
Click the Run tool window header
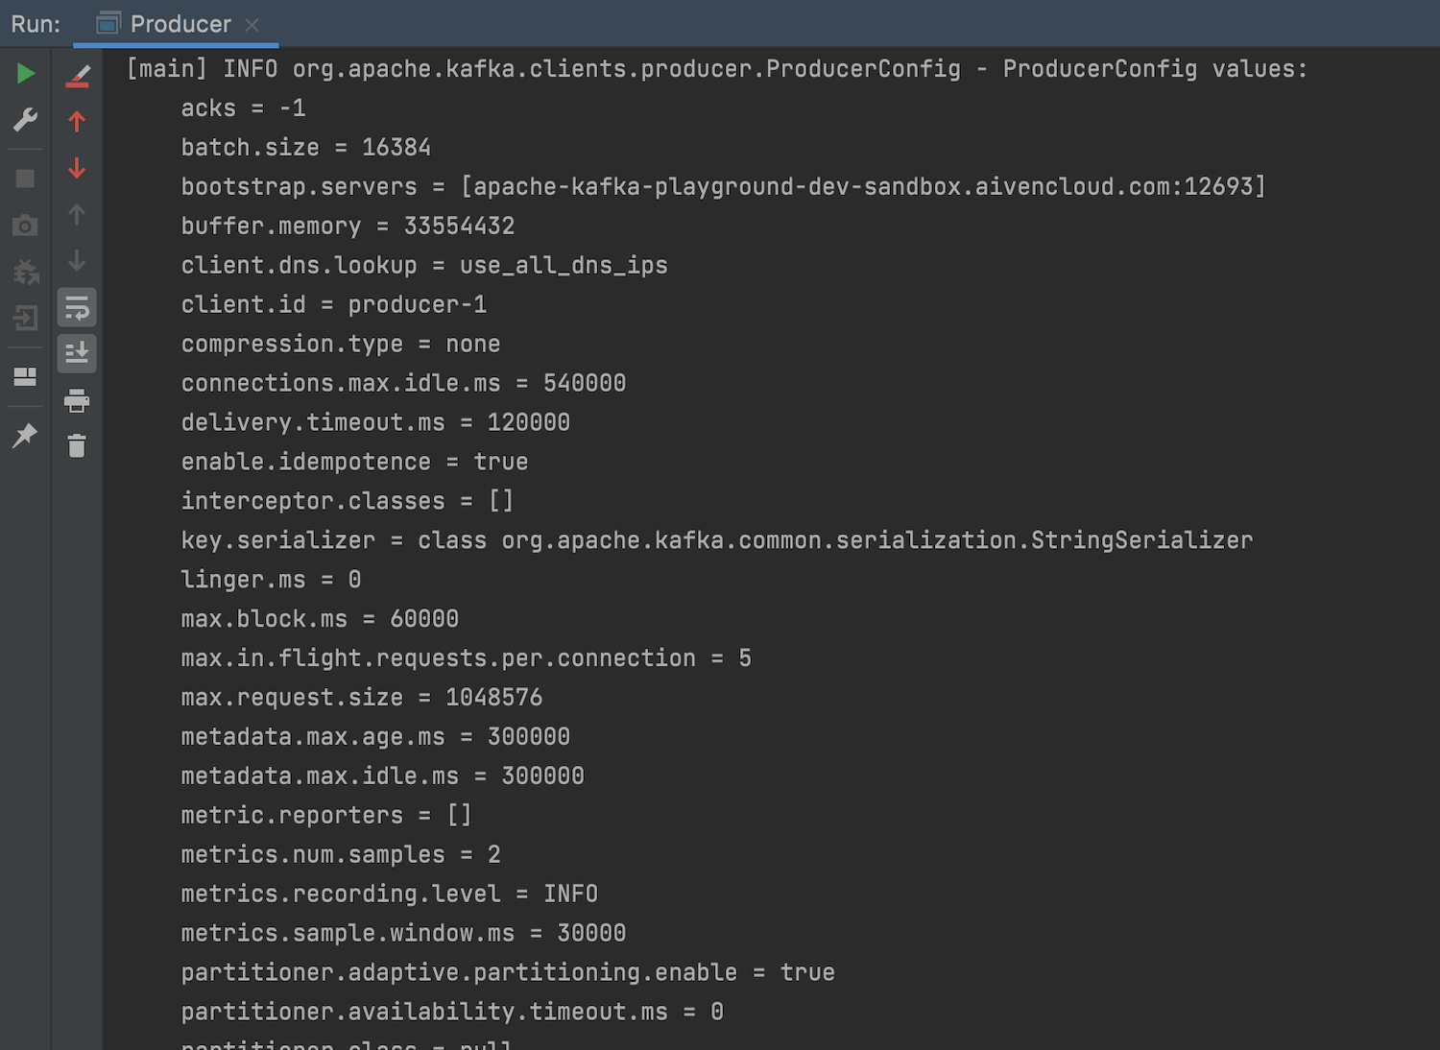tap(35, 24)
